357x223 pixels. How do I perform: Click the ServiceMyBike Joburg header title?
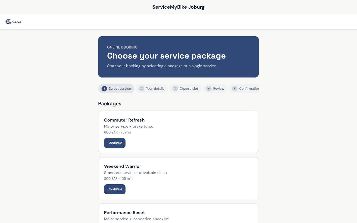click(x=178, y=7)
